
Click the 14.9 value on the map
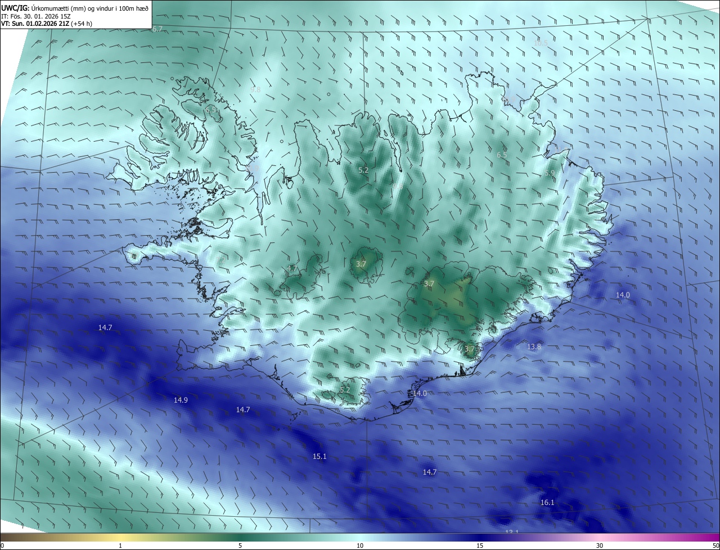(x=181, y=400)
